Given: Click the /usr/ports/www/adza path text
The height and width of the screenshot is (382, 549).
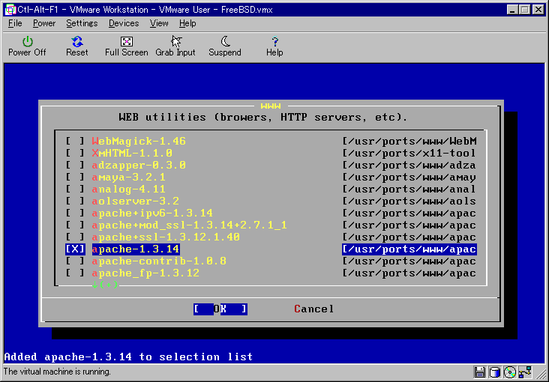Looking at the screenshot, I should tap(409, 165).
